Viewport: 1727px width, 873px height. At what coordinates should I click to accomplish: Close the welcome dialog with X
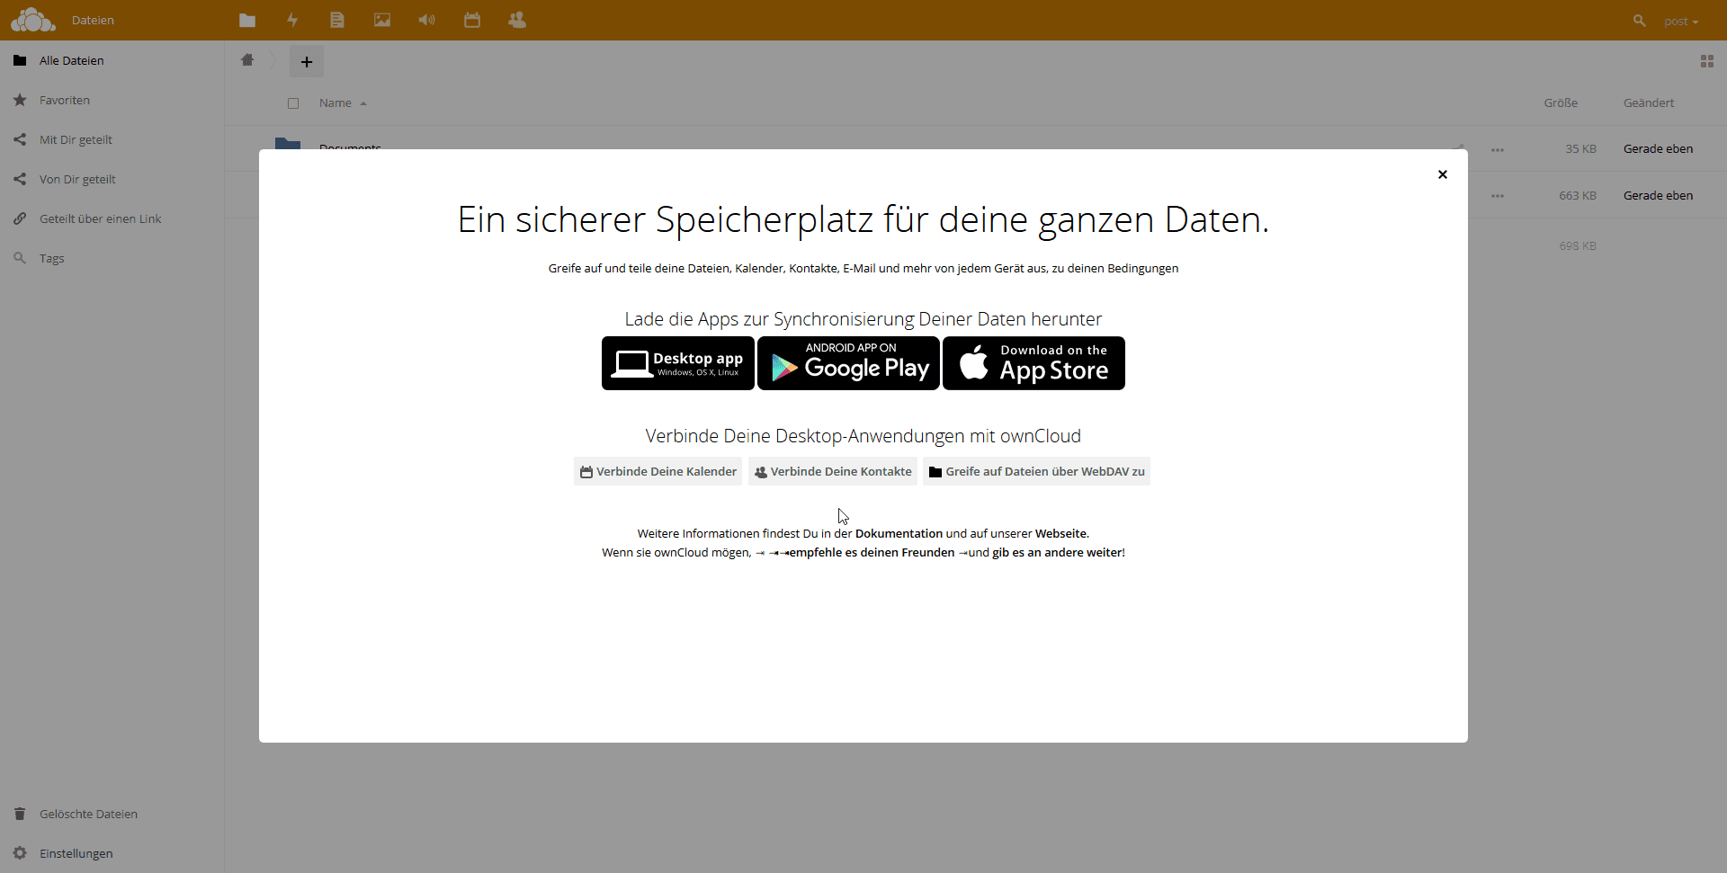coord(1443,174)
